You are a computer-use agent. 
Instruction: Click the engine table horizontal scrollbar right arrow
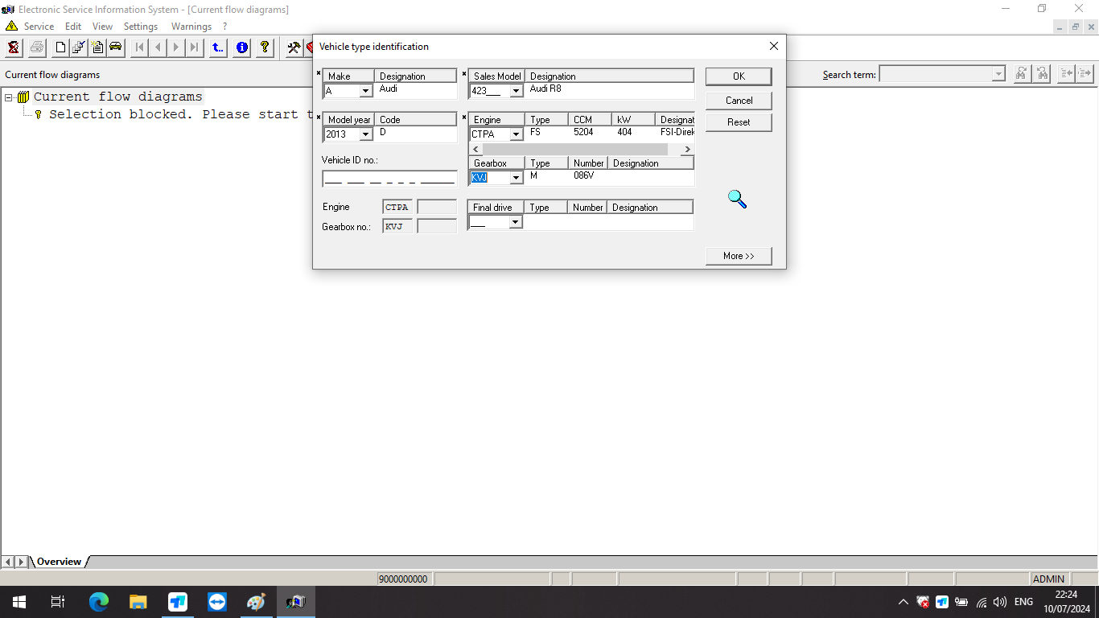click(687, 150)
